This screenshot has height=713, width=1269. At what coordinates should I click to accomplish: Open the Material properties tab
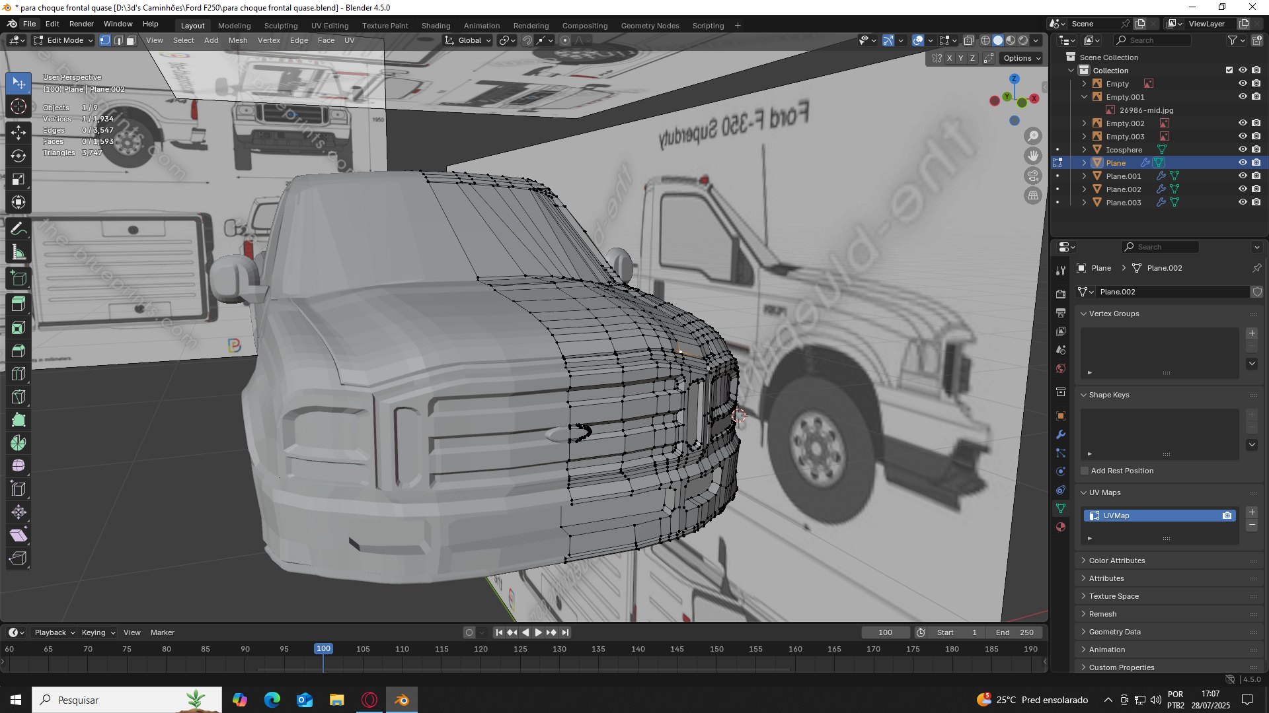[x=1061, y=527]
